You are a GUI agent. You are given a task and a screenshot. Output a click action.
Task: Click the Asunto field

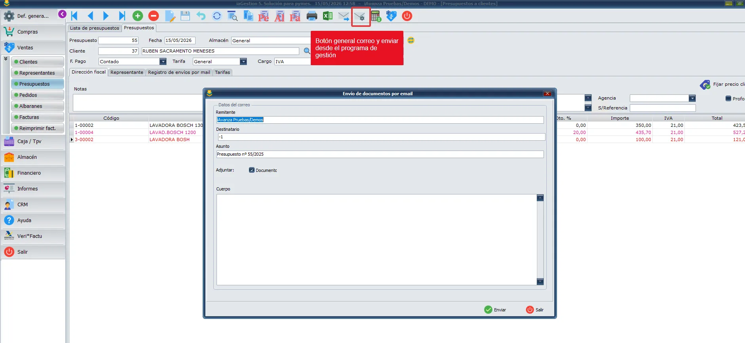(380, 154)
